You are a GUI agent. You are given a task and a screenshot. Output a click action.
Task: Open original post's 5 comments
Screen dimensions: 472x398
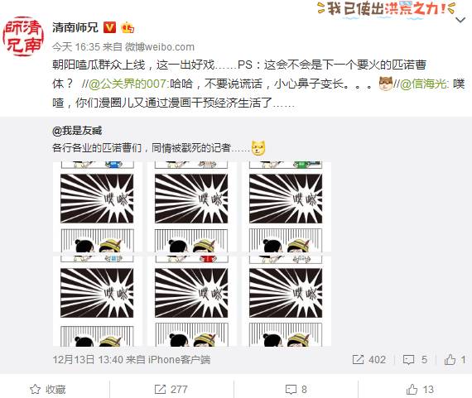[x=408, y=359]
